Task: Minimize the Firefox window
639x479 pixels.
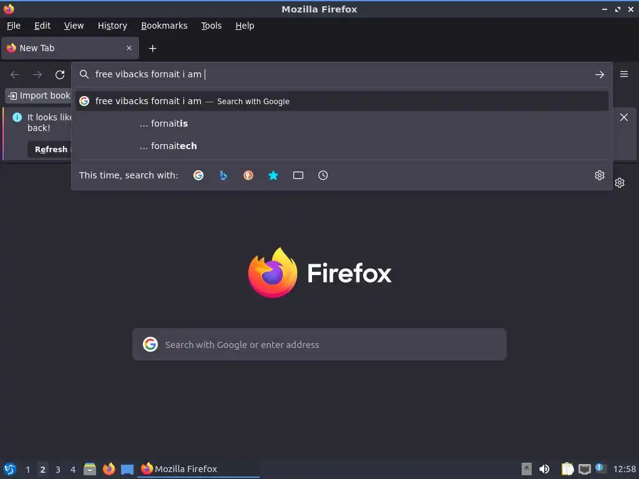Action: [x=604, y=9]
